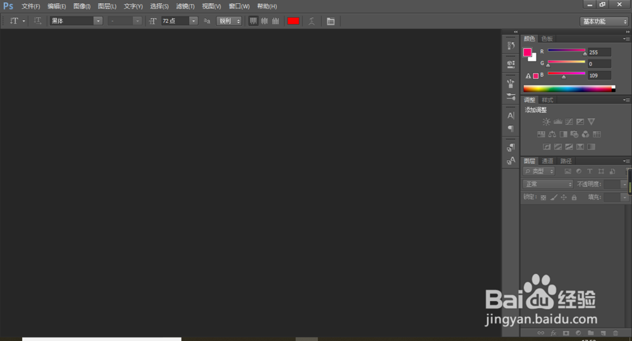Screen dimensions: 632x341
Task: Add a Curves adjustment
Action: [569, 121]
